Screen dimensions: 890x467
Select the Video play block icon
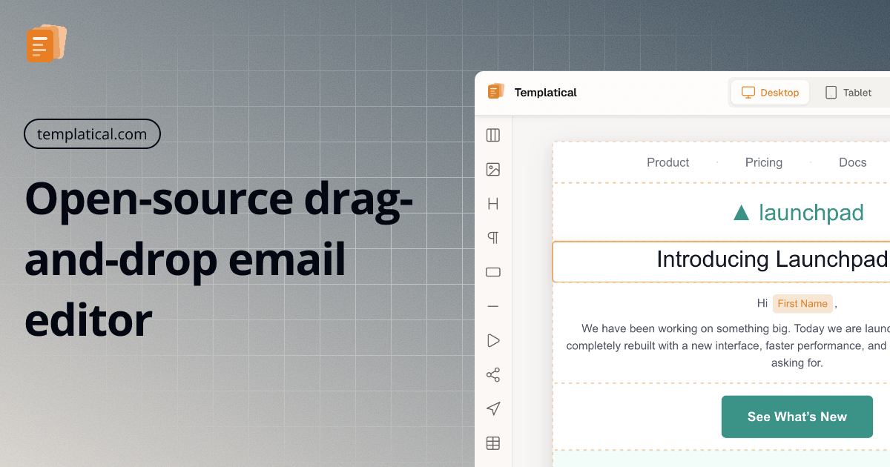pos(493,340)
